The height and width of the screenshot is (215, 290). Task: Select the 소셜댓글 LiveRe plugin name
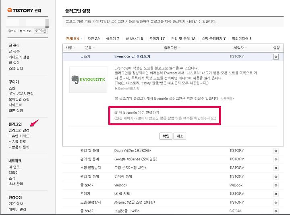click(127, 211)
